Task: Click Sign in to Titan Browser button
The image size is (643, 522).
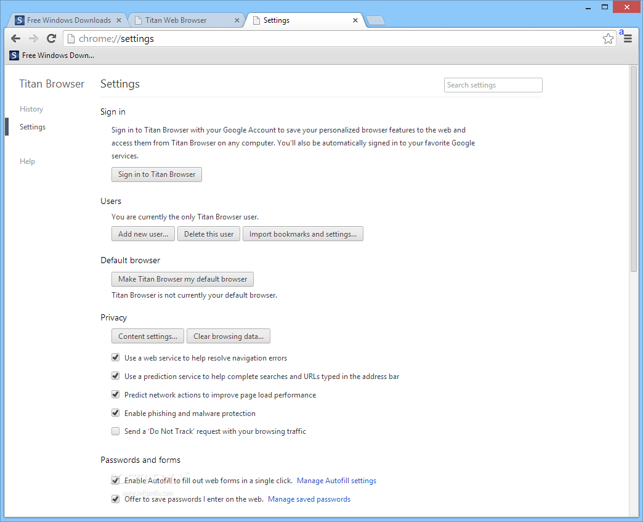Action: pyautogui.click(x=156, y=174)
